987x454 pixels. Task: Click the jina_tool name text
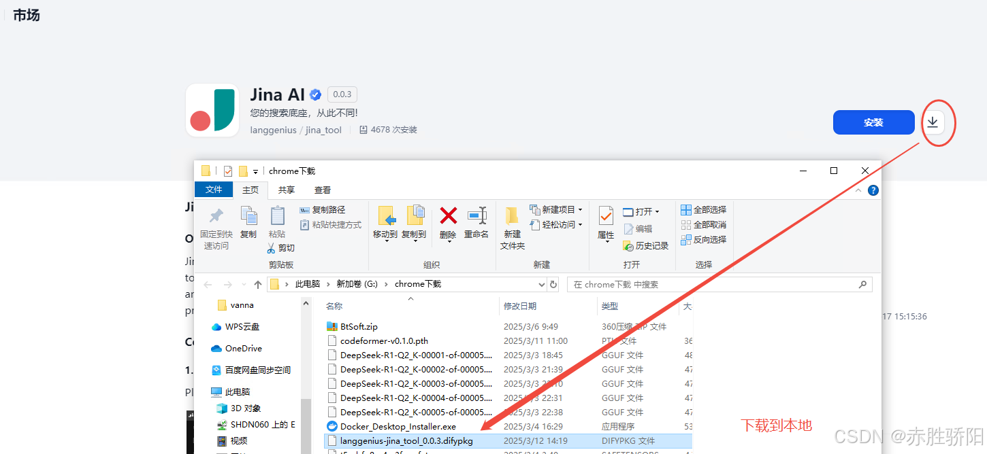(323, 130)
